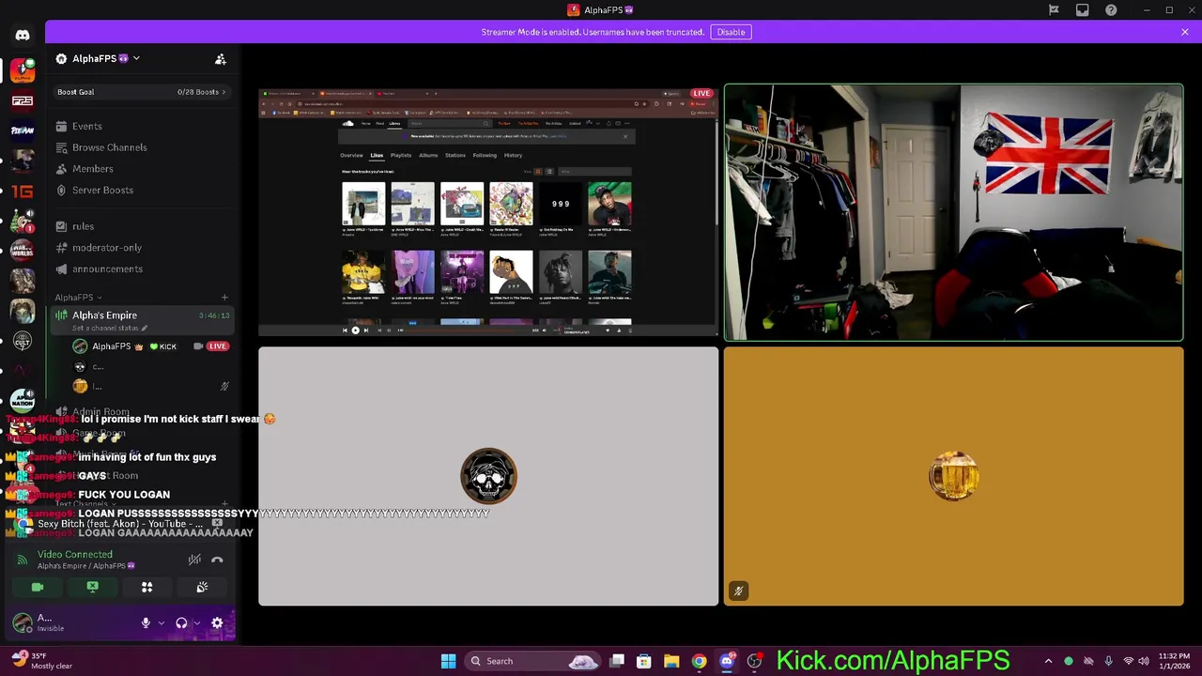The image size is (1202, 676).
Task: Open microphone input options arrow
Action: (x=162, y=622)
